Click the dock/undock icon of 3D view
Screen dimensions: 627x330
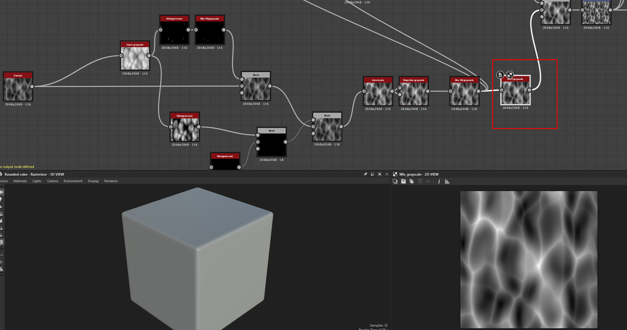(372, 174)
